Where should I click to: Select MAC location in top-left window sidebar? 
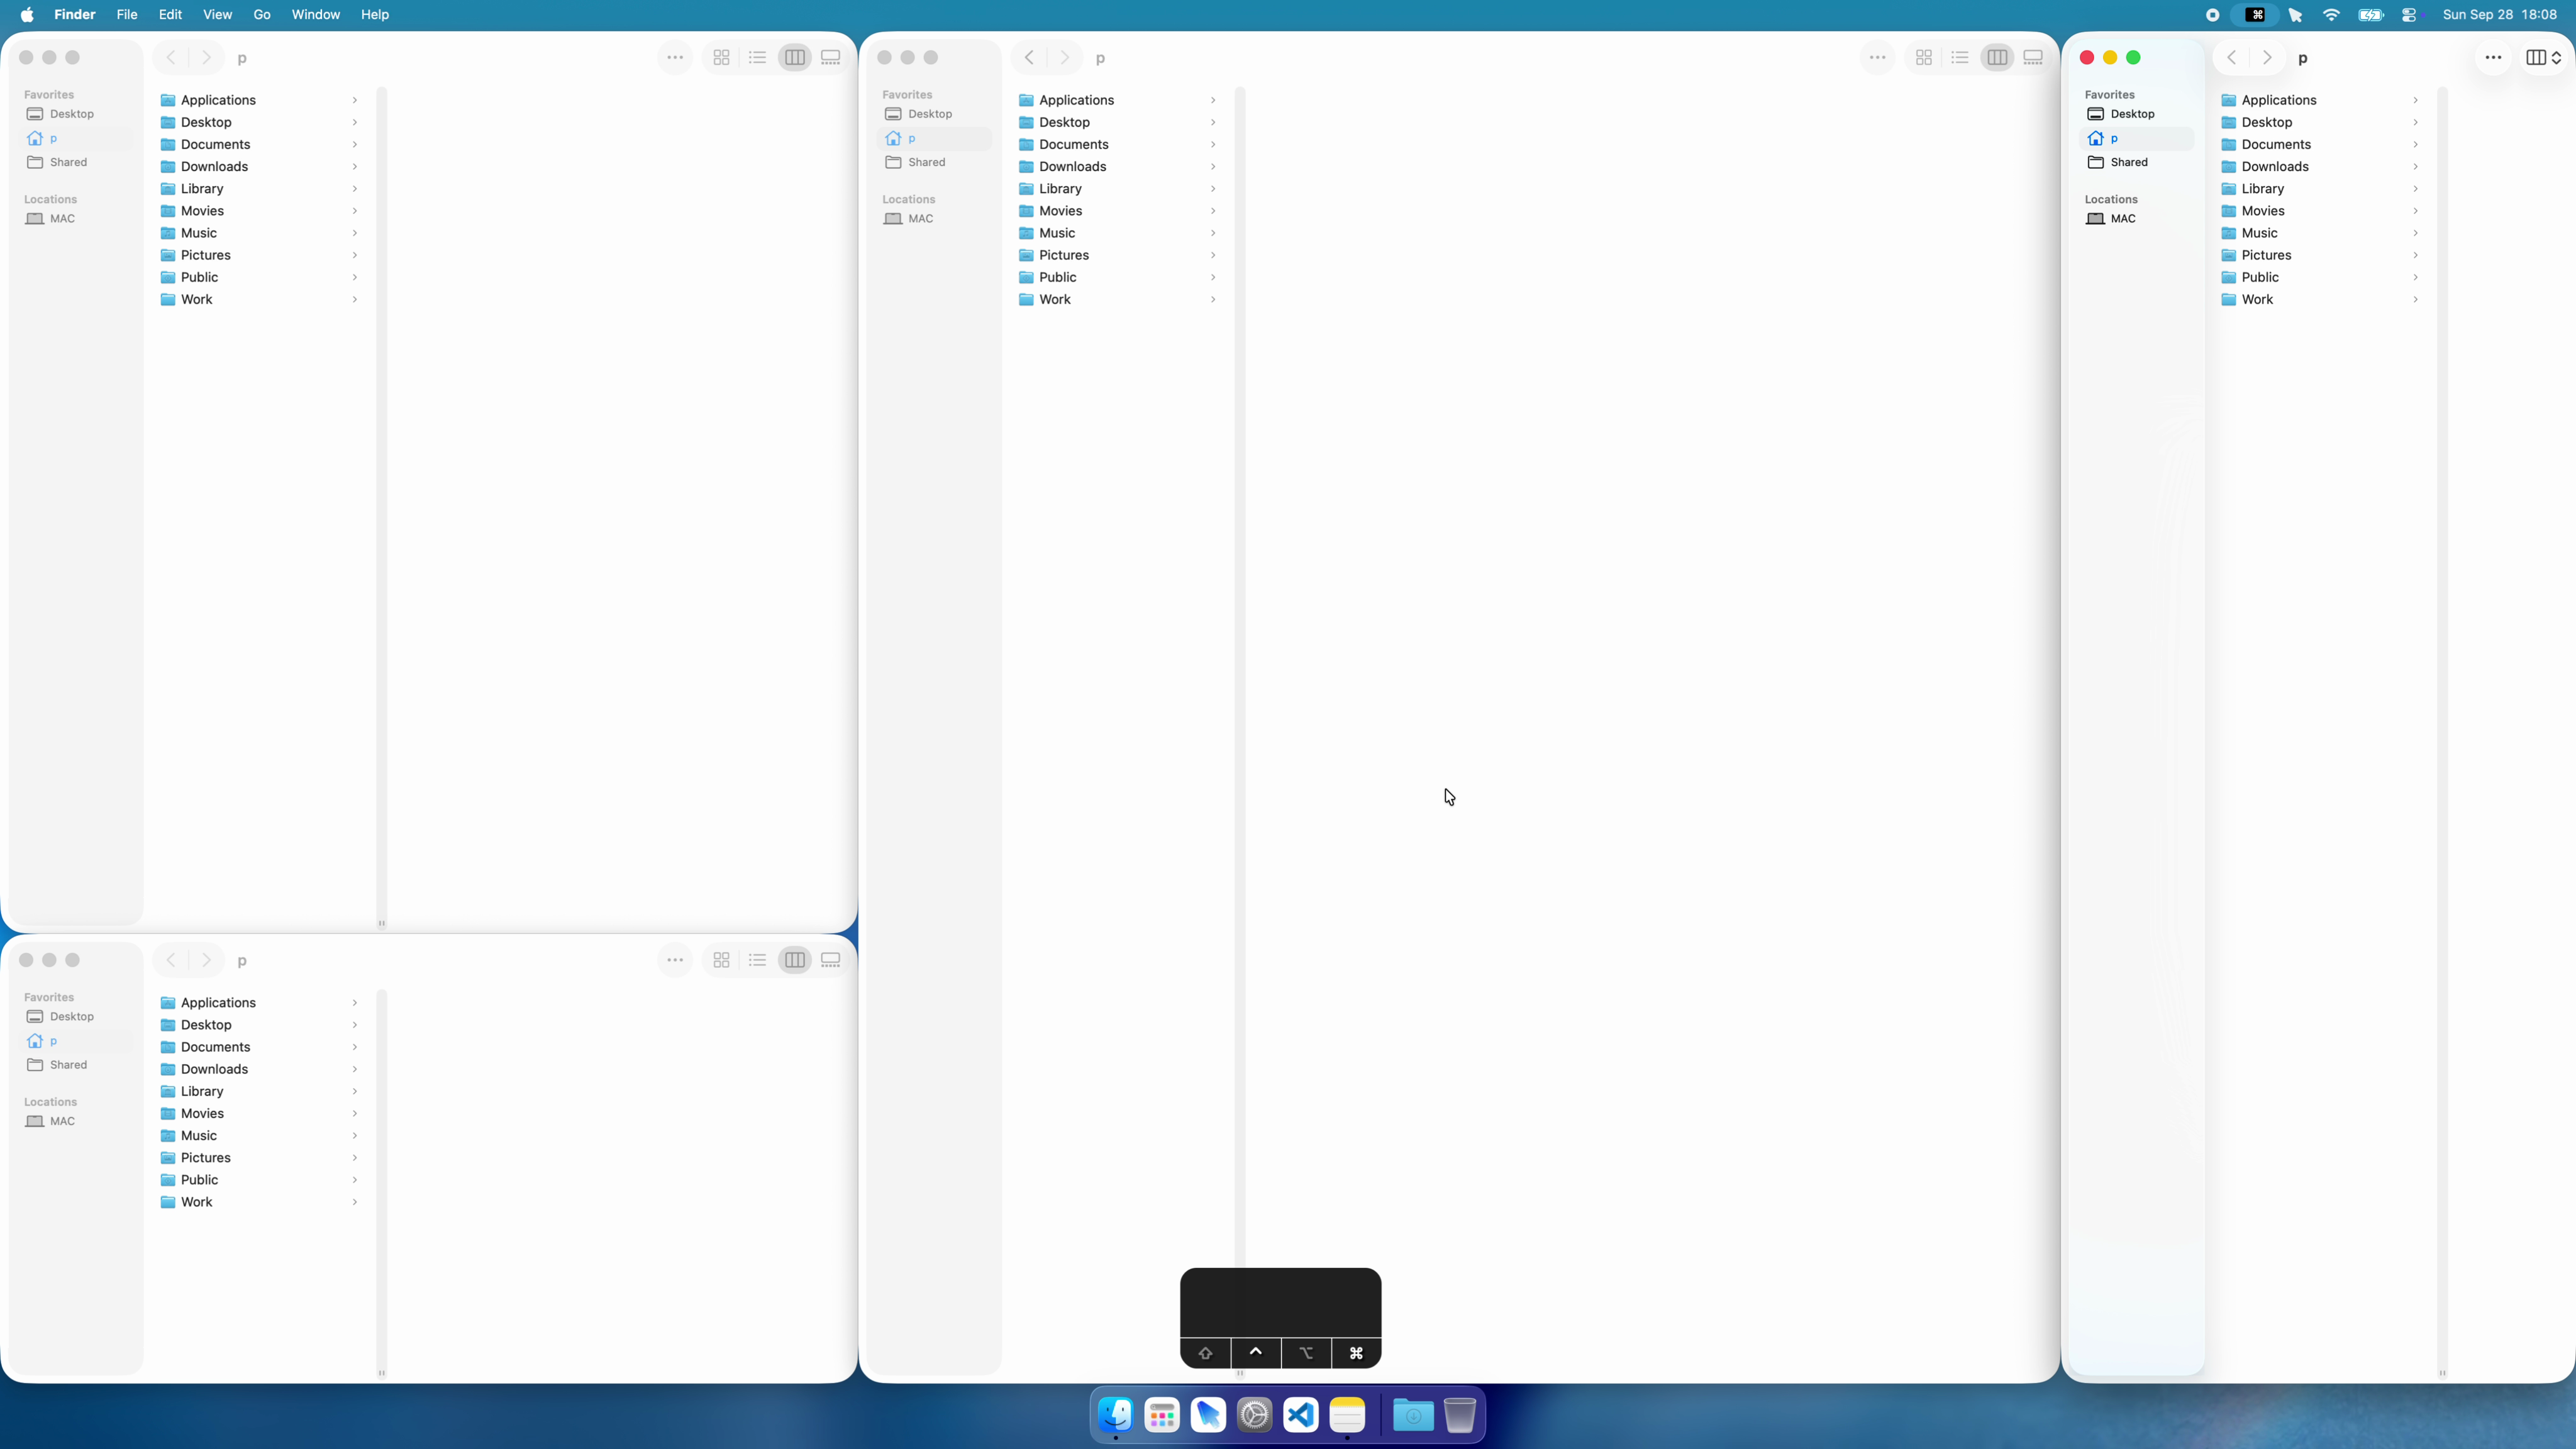[62, 219]
